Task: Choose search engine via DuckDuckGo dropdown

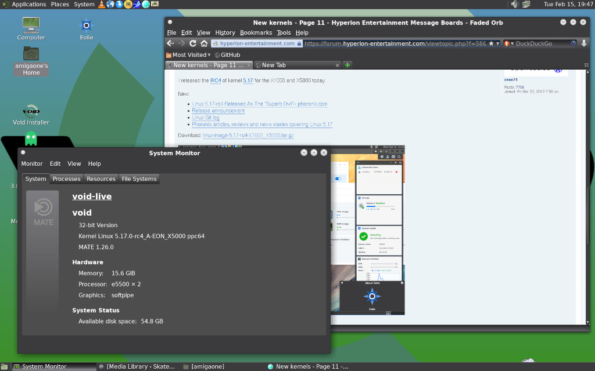Action: pos(508,43)
